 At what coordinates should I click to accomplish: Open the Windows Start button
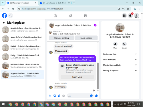tap(3, 104)
